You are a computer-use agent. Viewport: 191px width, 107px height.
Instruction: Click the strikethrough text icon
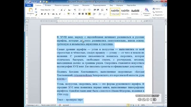coord(53,14)
